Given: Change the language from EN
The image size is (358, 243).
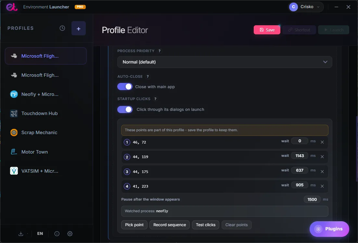Looking at the screenshot, I should pos(40,234).
